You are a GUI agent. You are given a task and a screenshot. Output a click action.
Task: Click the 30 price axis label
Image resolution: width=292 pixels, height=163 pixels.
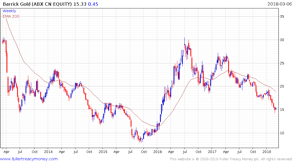click(x=282, y=40)
